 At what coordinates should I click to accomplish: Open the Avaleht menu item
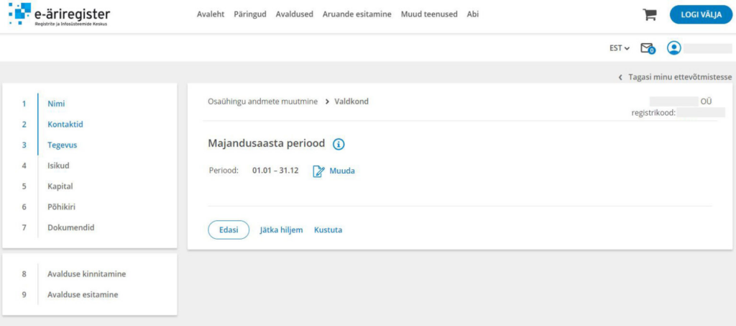(211, 14)
